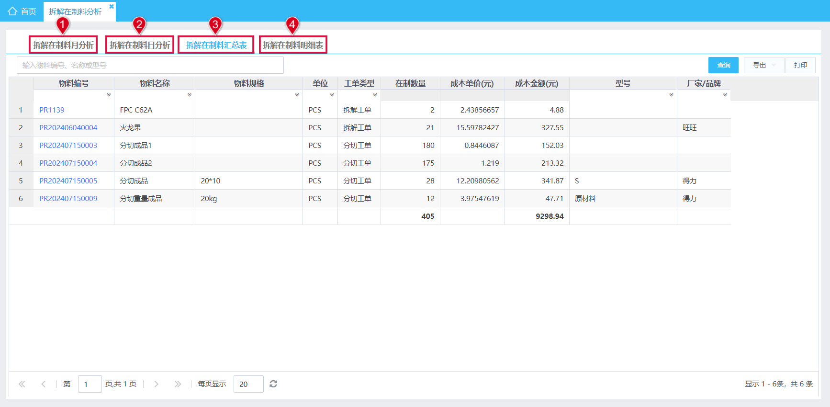This screenshot has width=830, height=407.
Task: Open material link PR202407150003
Action: point(68,146)
